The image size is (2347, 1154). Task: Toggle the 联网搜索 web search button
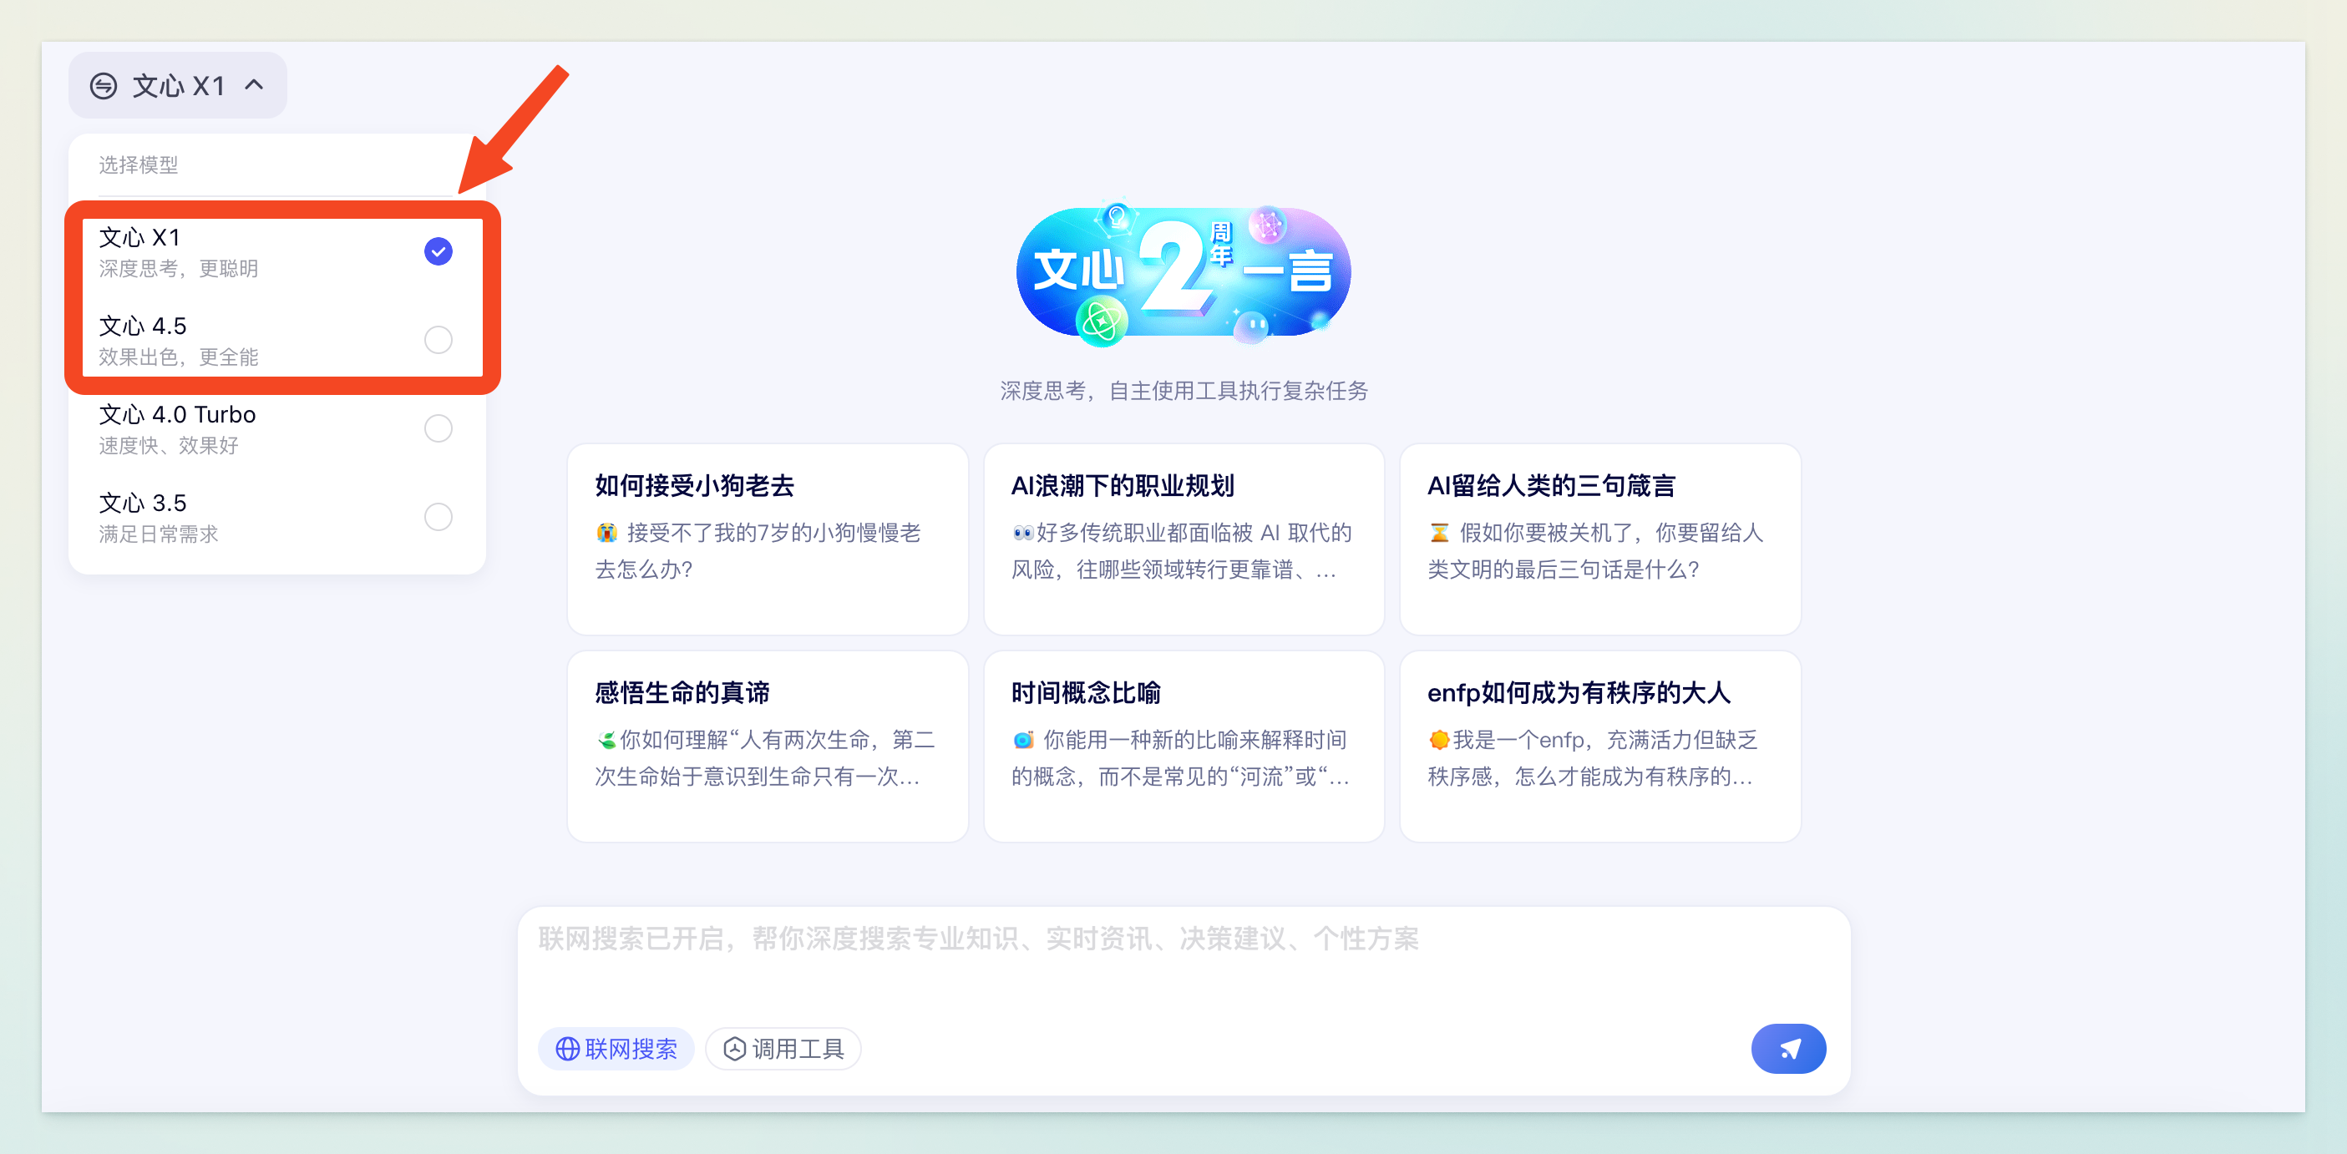tap(616, 1050)
